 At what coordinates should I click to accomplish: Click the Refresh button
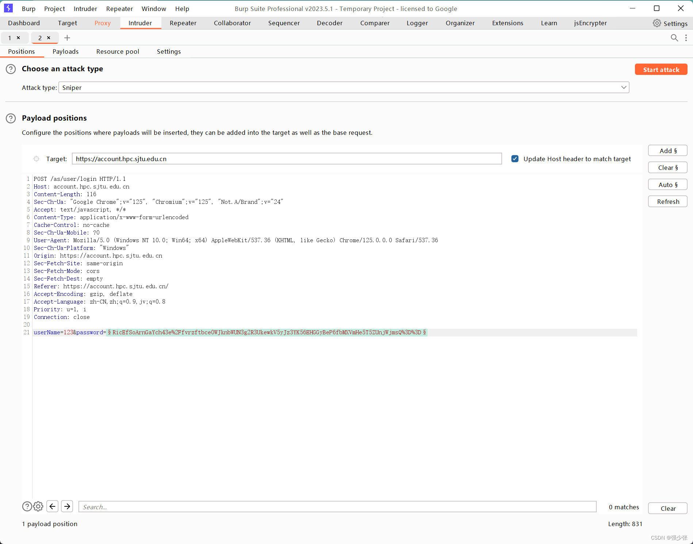tap(668, 201)
